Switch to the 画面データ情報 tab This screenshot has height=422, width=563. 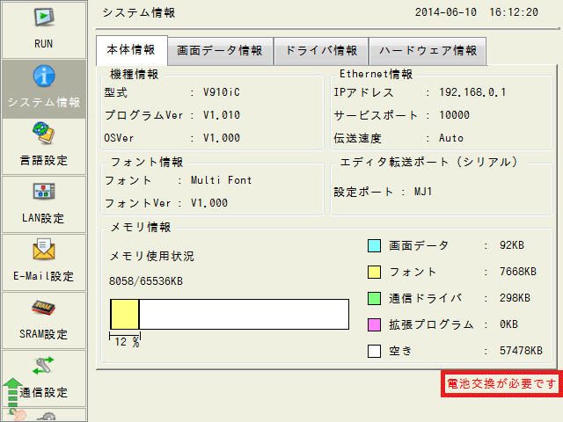[x=220, y=50]
